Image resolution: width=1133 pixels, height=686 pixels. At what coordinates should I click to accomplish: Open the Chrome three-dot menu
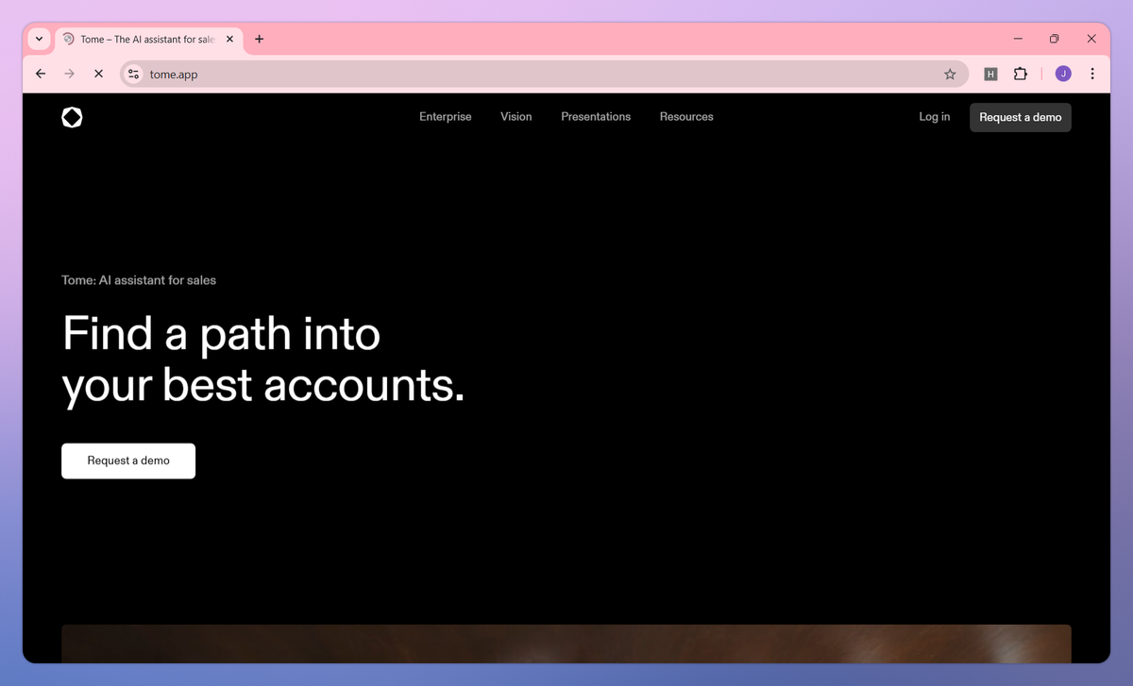click(1092, 74)
